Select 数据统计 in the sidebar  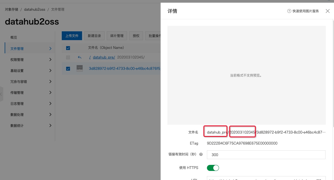tap(17, 126)
